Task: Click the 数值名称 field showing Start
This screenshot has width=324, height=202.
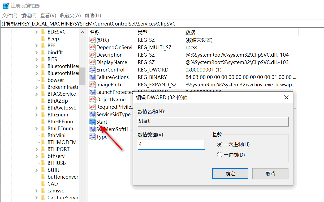Action: [213, 121]
